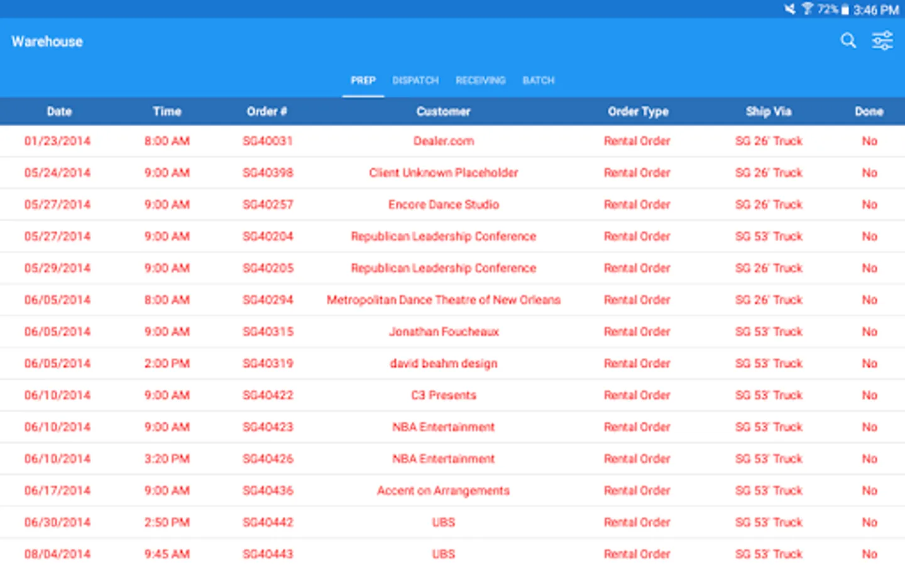Open the RECEIVING tab

click(x=480, y=80)
